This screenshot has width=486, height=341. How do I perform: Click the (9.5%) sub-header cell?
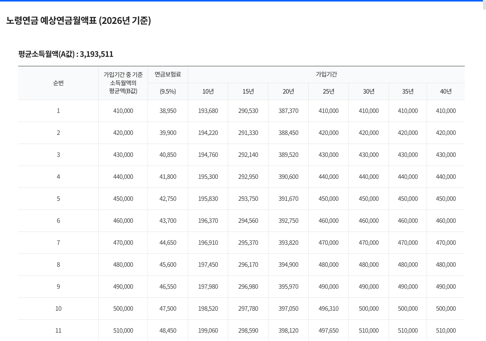tap(168, 91)
